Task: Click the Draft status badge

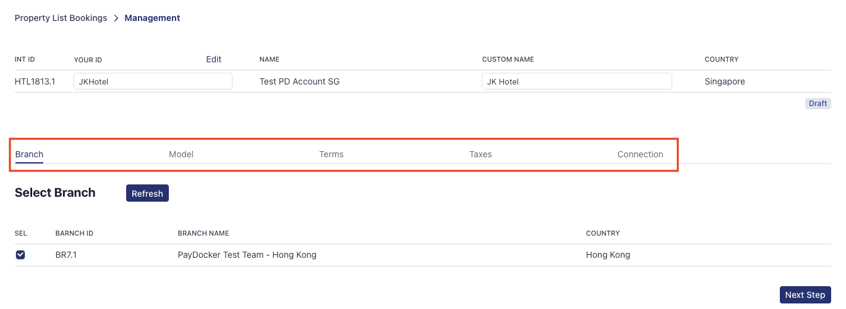Action: (x=818, y=104)
